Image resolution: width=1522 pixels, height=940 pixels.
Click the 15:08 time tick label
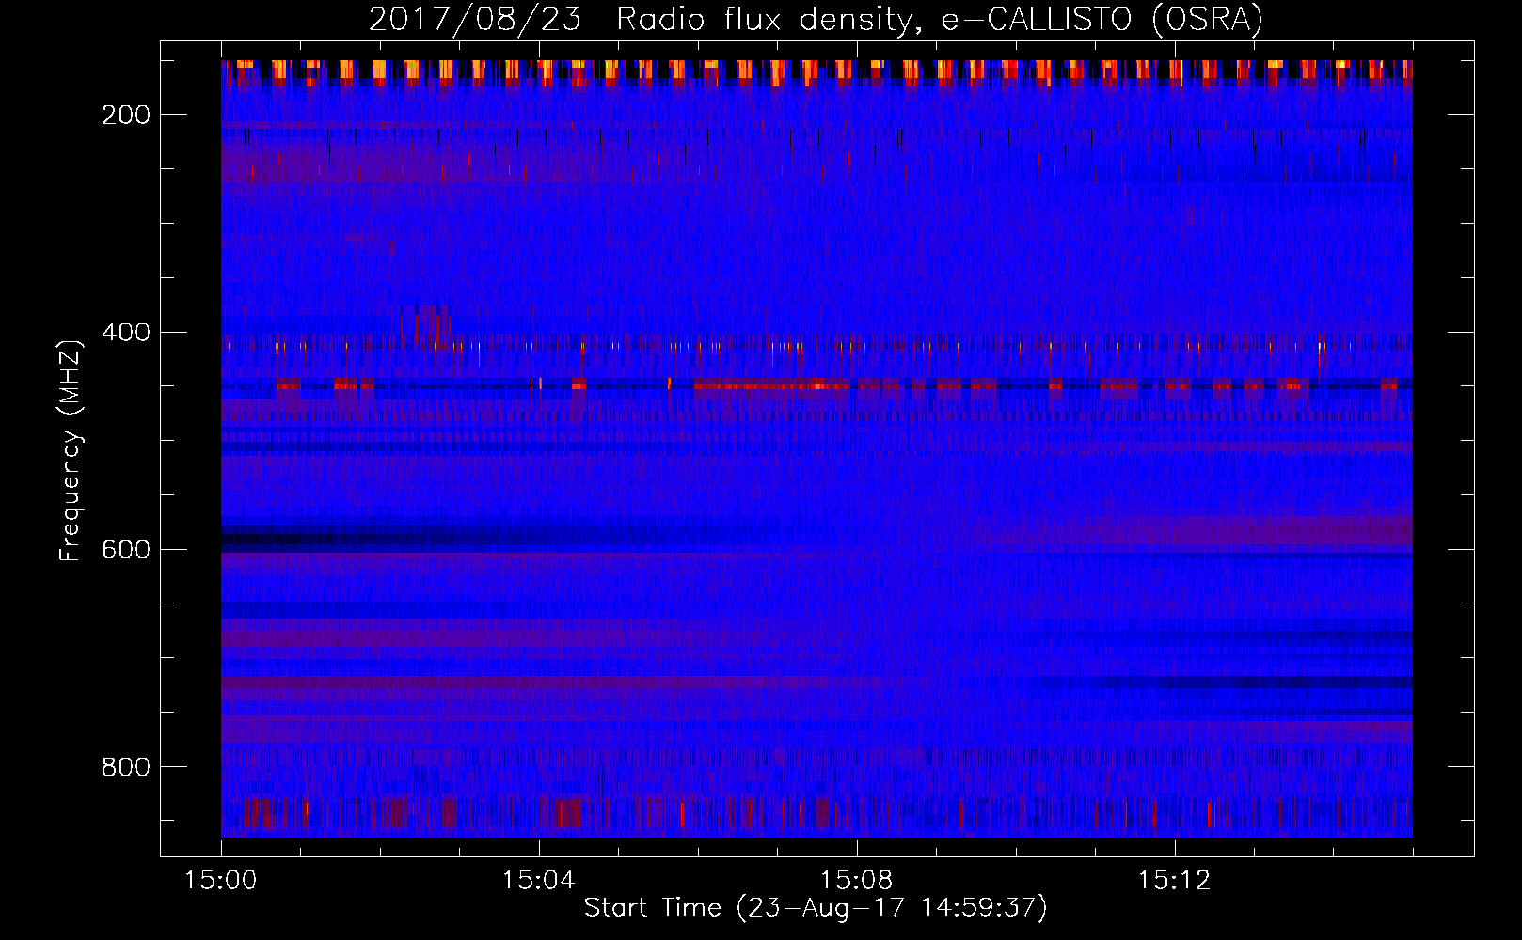click(857, 881)
